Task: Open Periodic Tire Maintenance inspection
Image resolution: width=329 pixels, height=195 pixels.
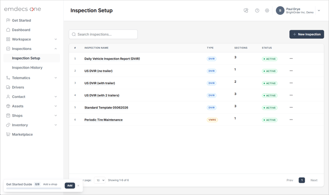Action: click(104, 120)
